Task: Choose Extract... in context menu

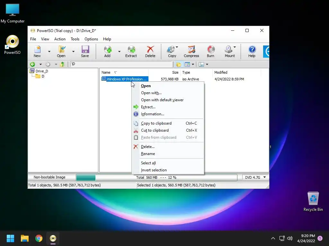Action: (168, 107)
